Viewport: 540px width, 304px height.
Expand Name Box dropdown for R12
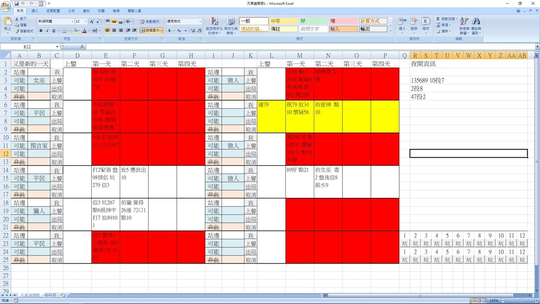point(57,46)
